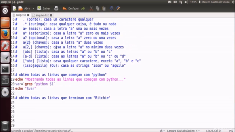Open the sh language selector in status bar
235x132 pixels.
[162, 131]
